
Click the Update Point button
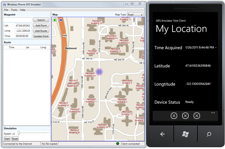click(41, 36)
